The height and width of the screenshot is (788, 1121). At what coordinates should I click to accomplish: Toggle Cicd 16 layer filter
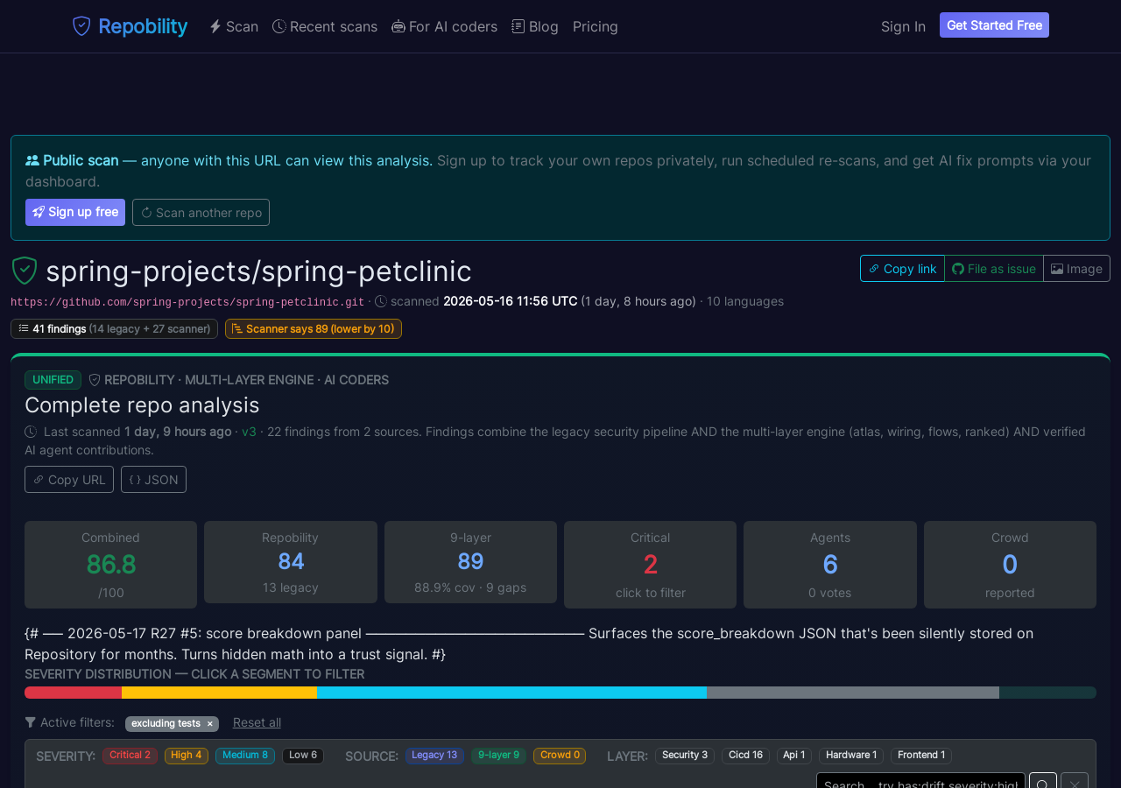click(745, 755)
